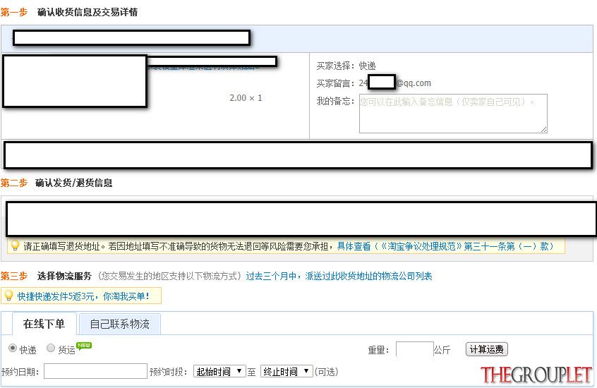Click the buyer message qq.com email text
Image resolution: width=597 pixels, height=388 pixels.
click(x=395, y=83)
